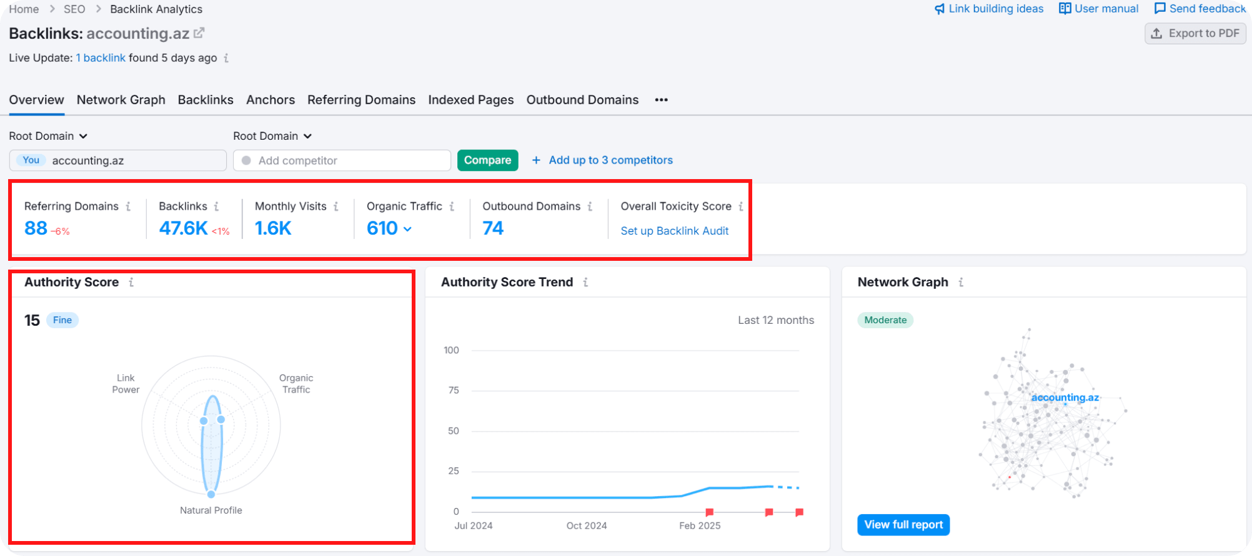Screen dimensions: 1252x556
Task: Open Set up Backlink Audit link
Action: [x=675, y=231]
